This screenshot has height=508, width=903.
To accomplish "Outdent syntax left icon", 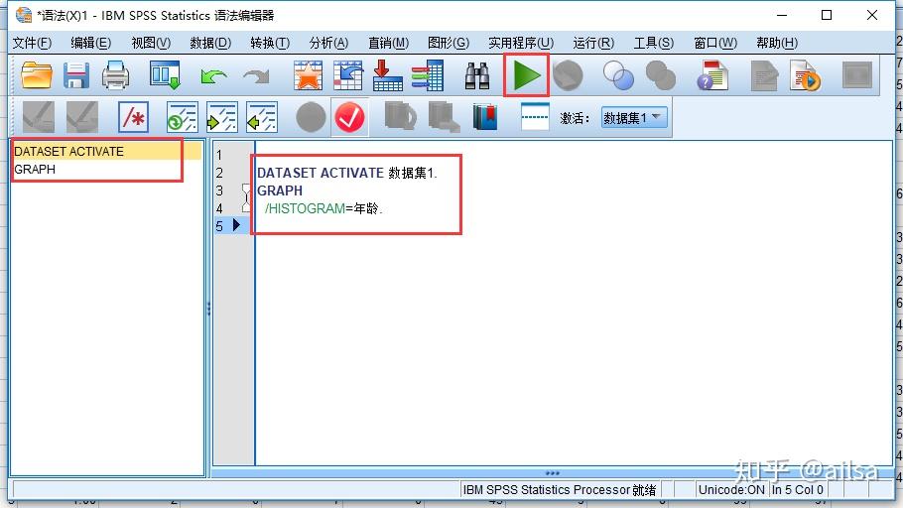I will coord(261,117).
